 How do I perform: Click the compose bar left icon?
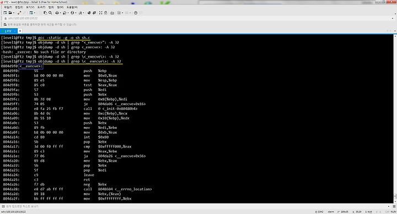click(3, 206)
